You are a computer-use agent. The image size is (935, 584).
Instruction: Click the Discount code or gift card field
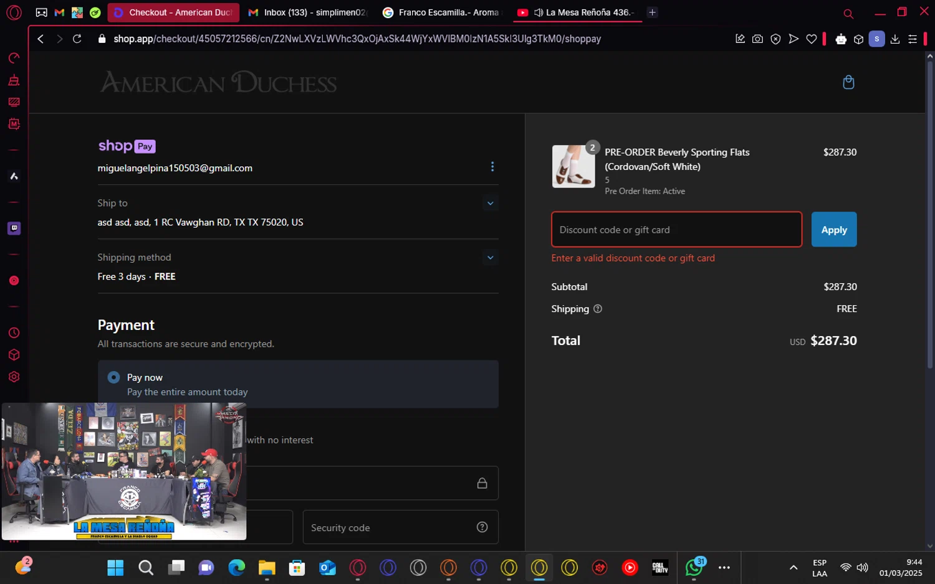tap(677, 230)
